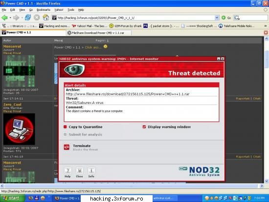This screenshot has height=202, width=269.
Task: Click the system tray clock
Action: coord(259,198)
